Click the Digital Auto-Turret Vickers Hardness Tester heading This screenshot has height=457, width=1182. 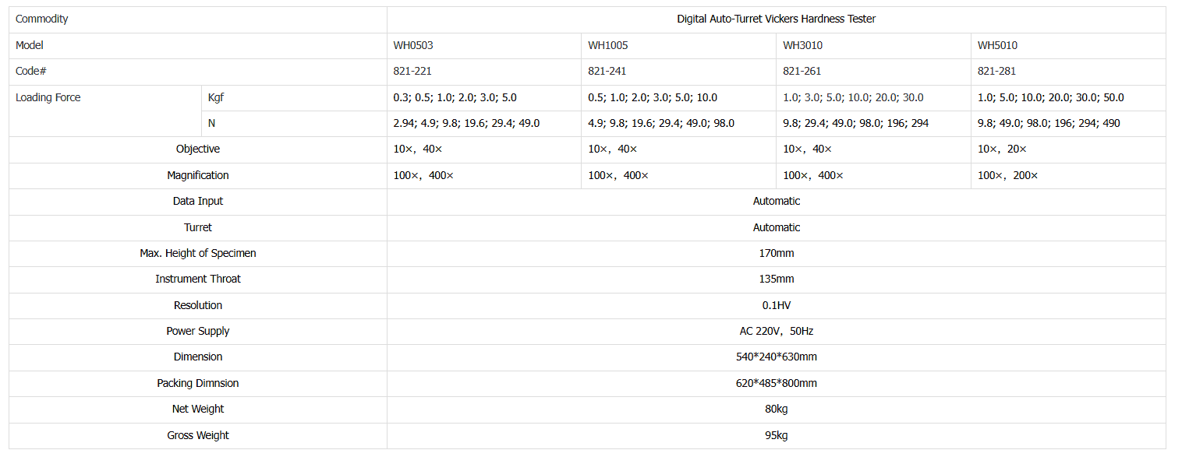pos(776,19)
